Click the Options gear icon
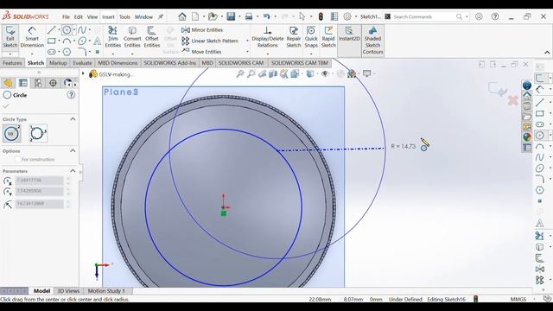Viewport: 553px width, 311px height. pos(347,16)
